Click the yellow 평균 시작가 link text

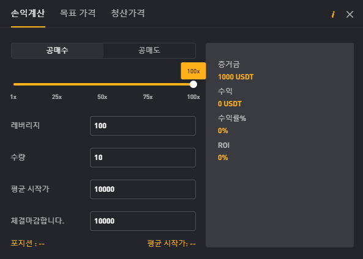click(171, 243)
